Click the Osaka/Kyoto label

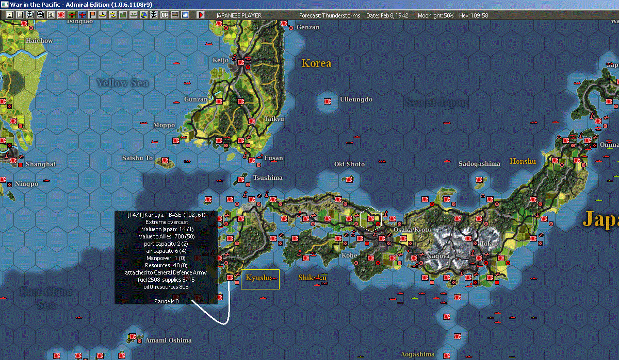point(412,229)
